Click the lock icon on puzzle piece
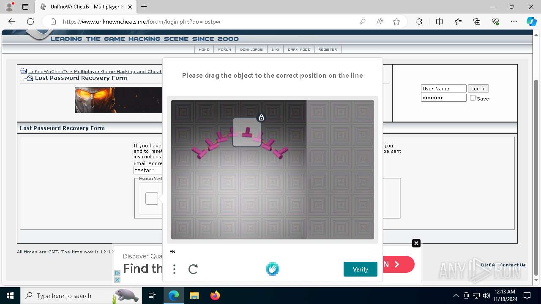Viewport: 541px width, 304px height. [261, 117]
